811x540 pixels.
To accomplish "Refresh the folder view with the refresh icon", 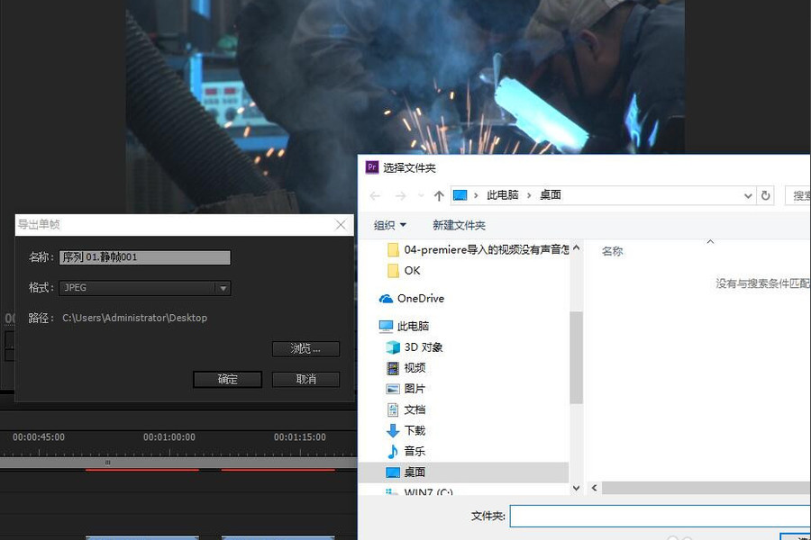I will (765, 194).
